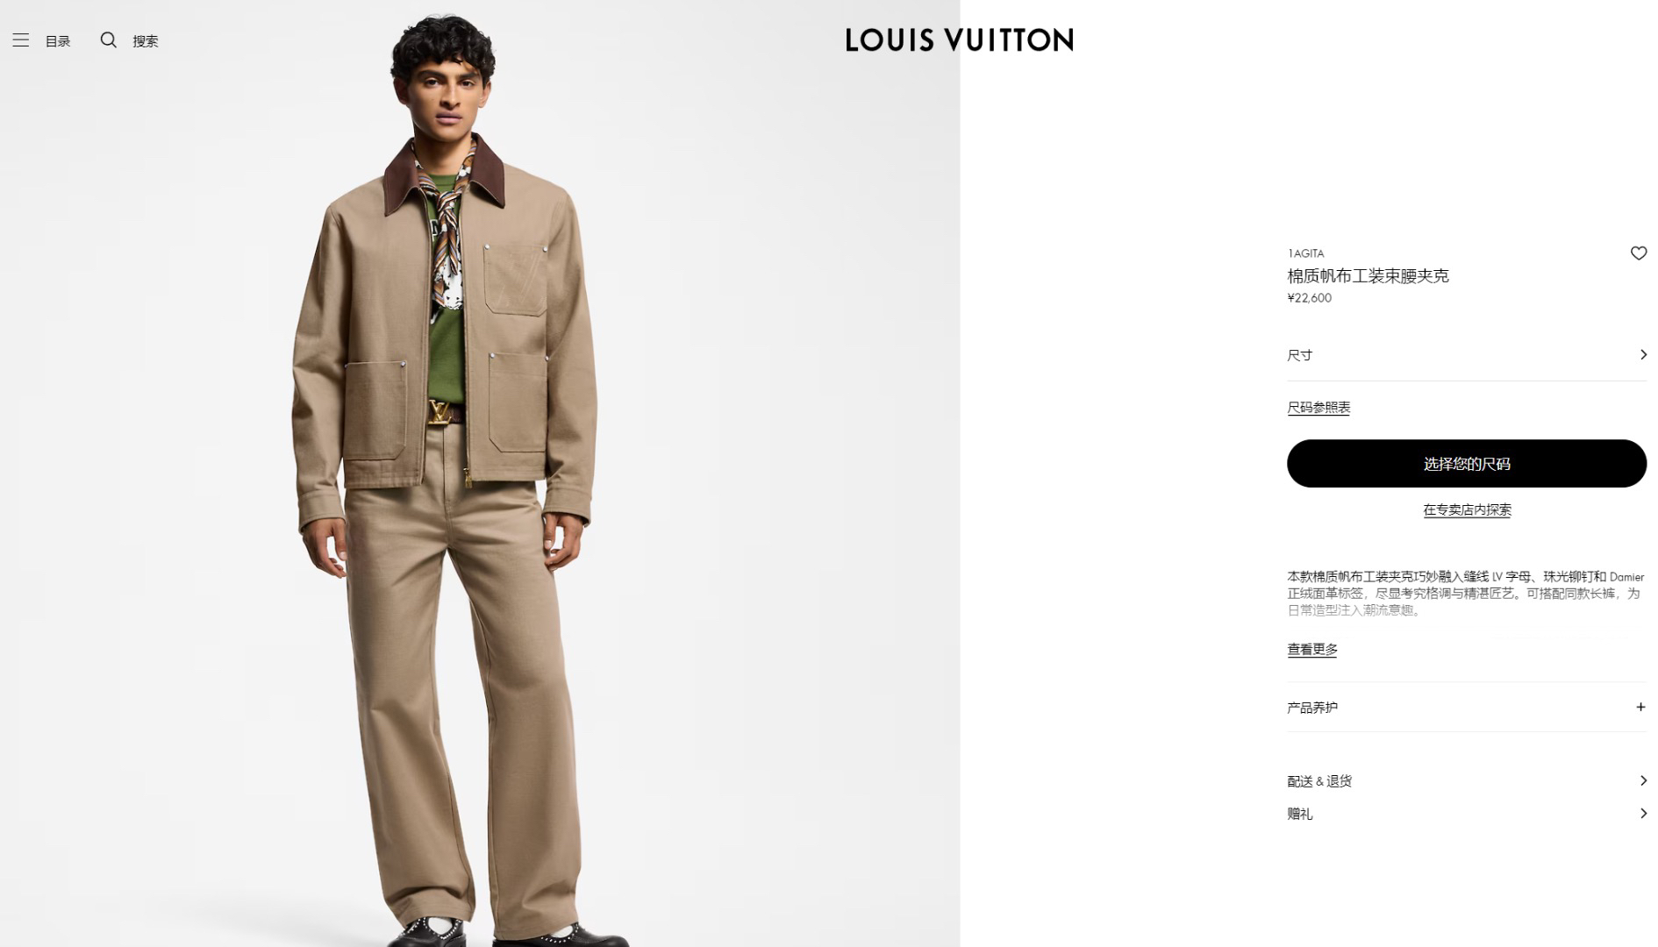The width and height of the screenshot is (1658, 947).
Task: Click the plus icon beside 产品养护
Action: (1640, 707)
